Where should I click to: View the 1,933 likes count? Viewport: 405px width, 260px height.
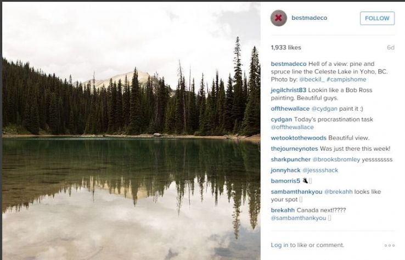pos(286,48)
